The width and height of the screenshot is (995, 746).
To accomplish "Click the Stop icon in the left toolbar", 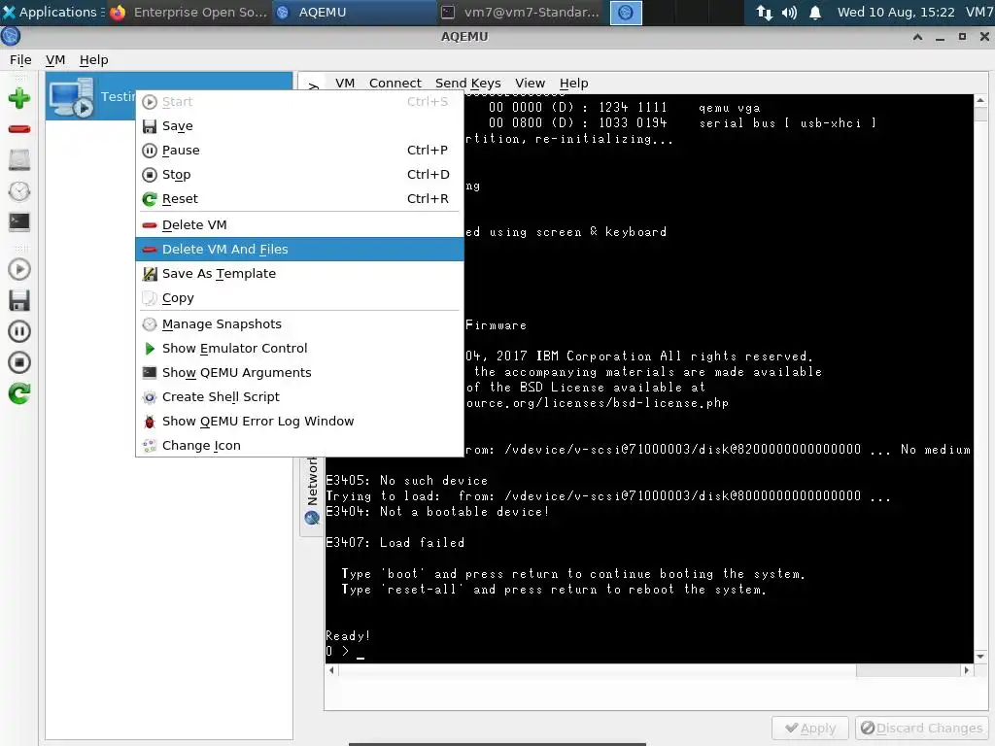I will click(19, 362).
